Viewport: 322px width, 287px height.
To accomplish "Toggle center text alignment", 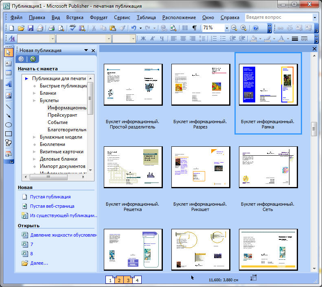I will pyautogui.click(x=183, y=38).
